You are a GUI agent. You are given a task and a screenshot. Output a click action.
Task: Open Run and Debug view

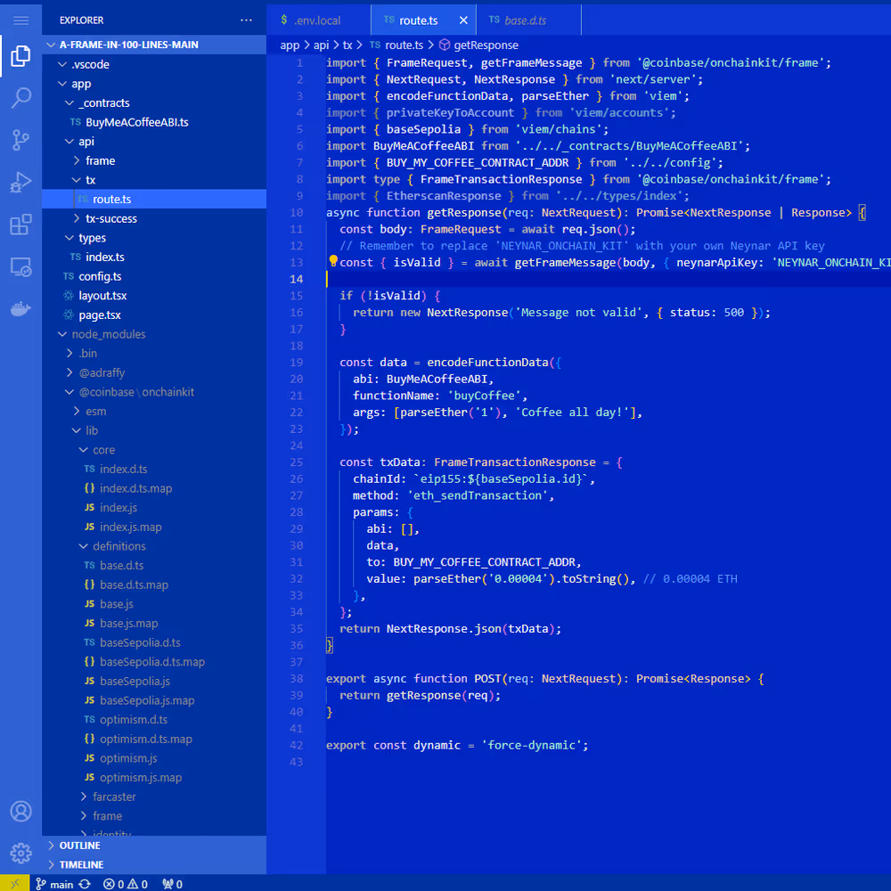coord(20,183)
